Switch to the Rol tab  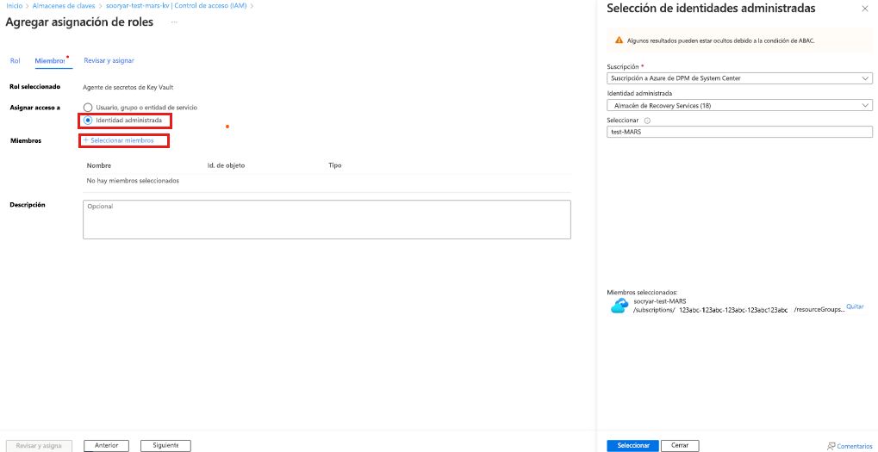16,60
